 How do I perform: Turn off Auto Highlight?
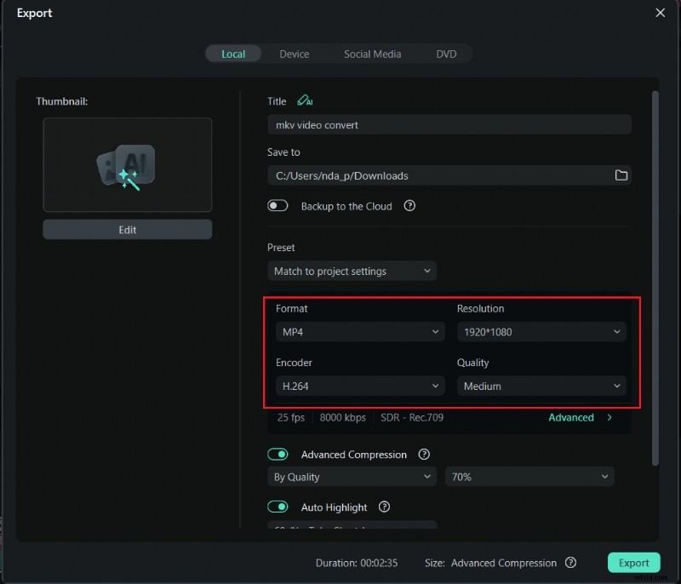coord(278,507)
